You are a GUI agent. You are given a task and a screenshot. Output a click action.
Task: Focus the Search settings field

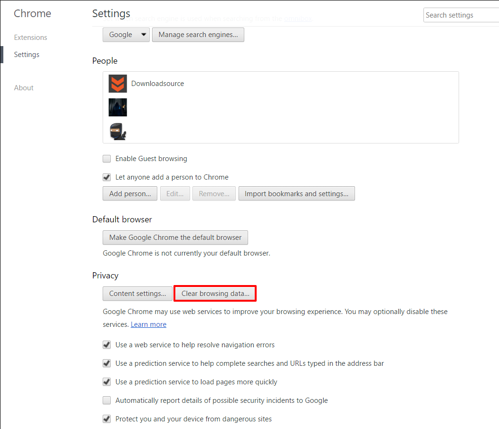(461, 15)
